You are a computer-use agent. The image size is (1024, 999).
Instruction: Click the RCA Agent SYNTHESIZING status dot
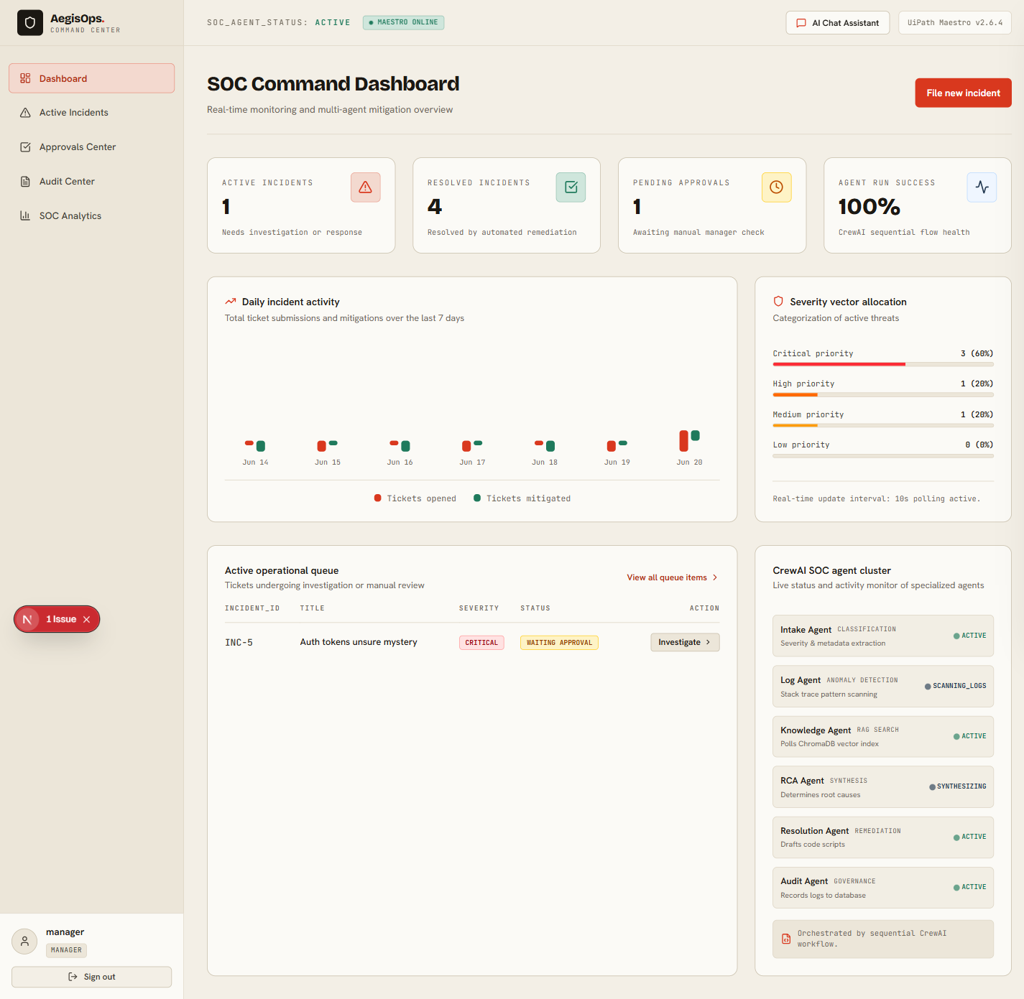click(932, 787)
